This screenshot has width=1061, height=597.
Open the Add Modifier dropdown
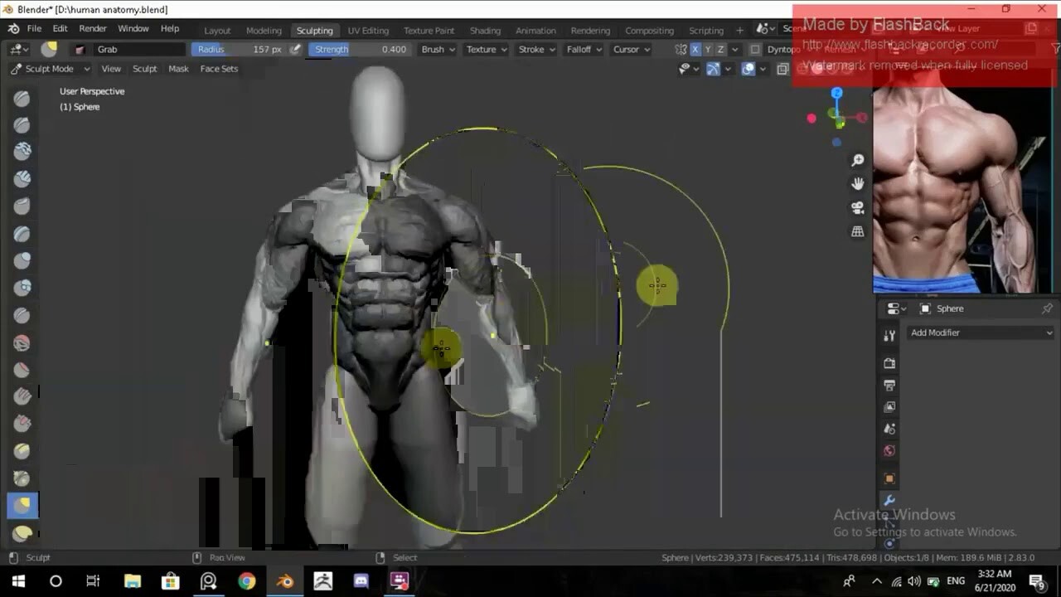pyautogui.click(x=981, y=332)
